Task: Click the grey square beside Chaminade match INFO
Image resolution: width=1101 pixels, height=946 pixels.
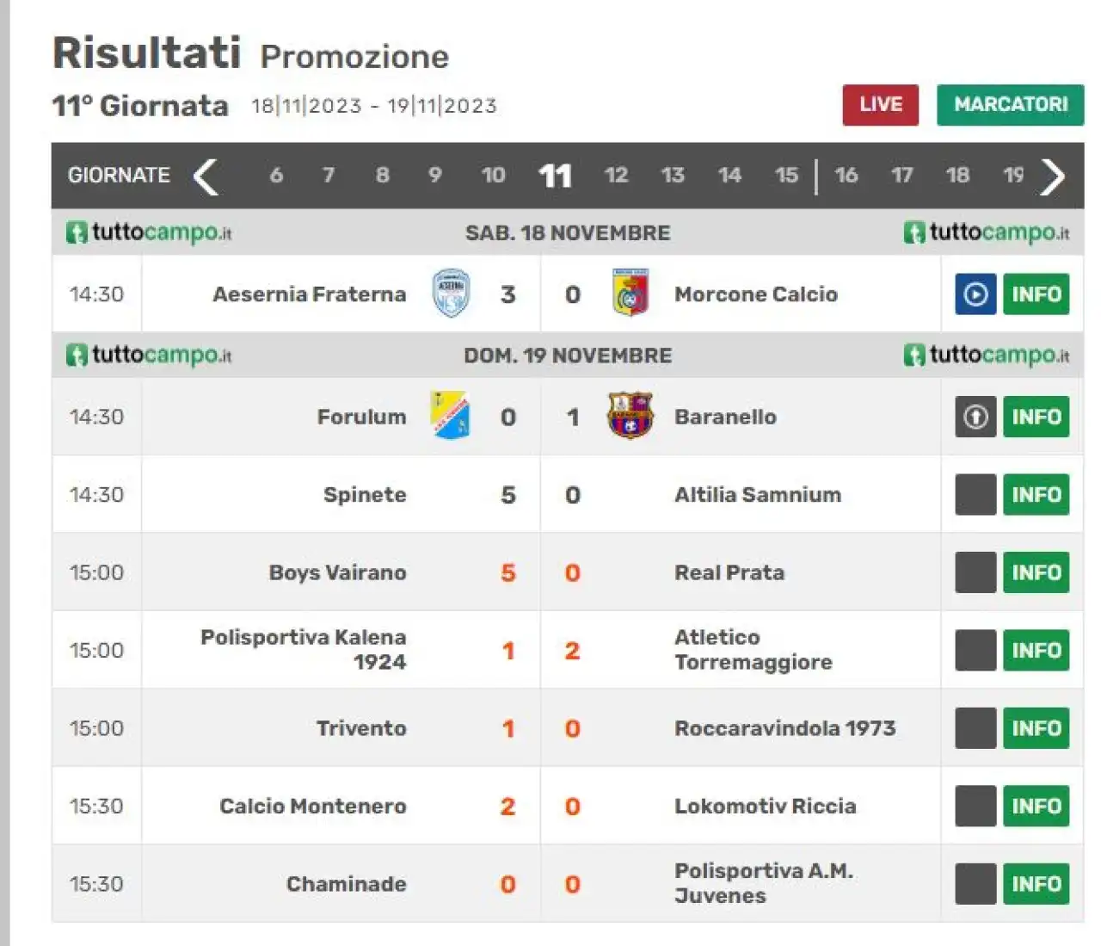Action: tap(975, 884)
